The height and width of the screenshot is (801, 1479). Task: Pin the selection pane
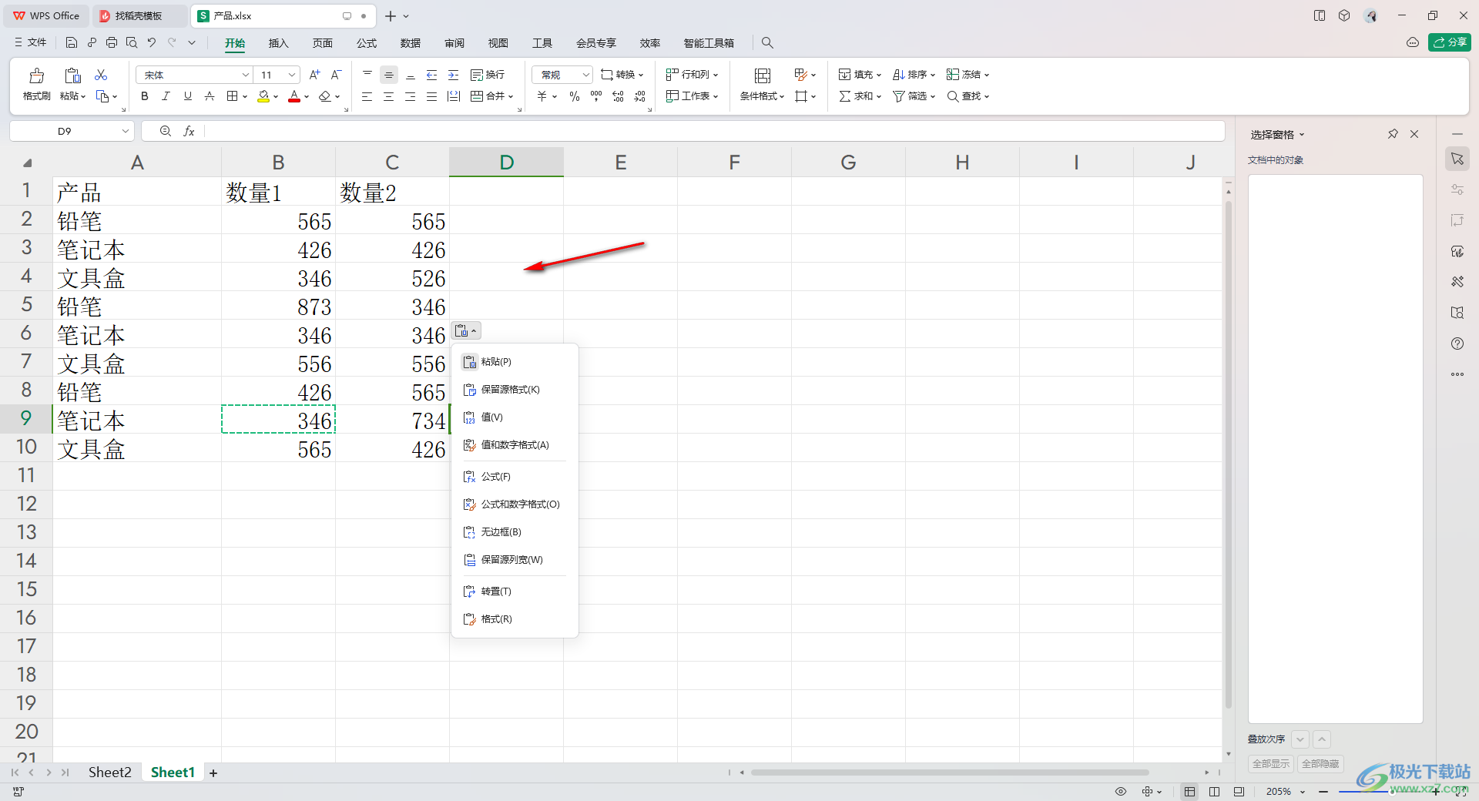[x=1393, y=134]
